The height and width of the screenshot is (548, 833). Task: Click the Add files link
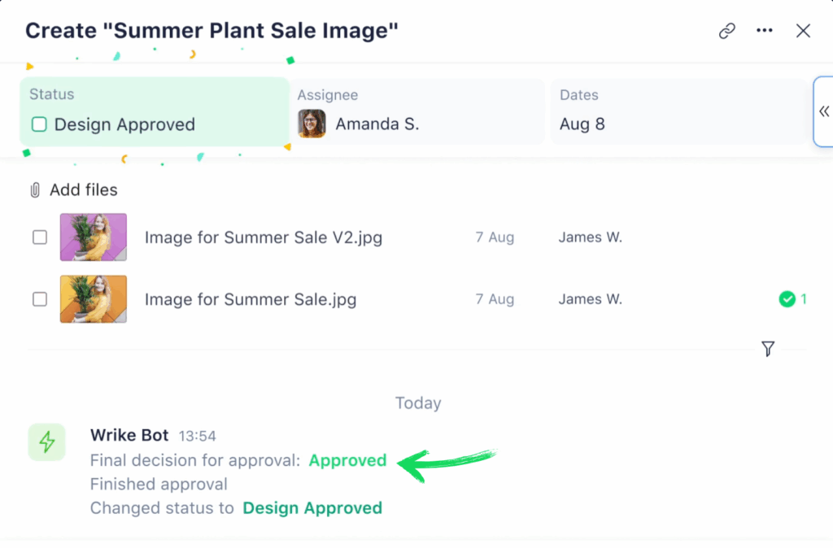pyautogui.click(x=83, y=190)
